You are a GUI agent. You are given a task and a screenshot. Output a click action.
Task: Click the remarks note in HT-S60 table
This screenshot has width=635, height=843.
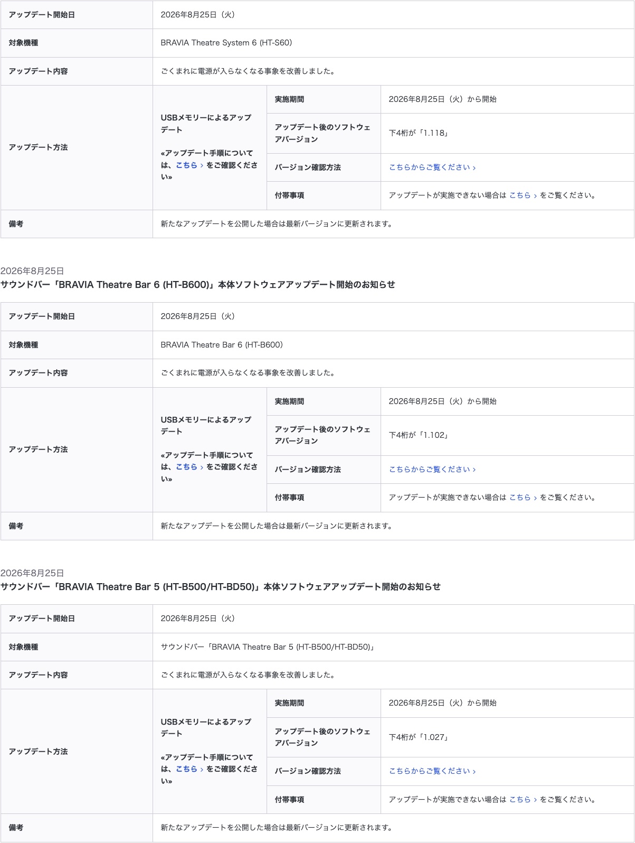277,224
